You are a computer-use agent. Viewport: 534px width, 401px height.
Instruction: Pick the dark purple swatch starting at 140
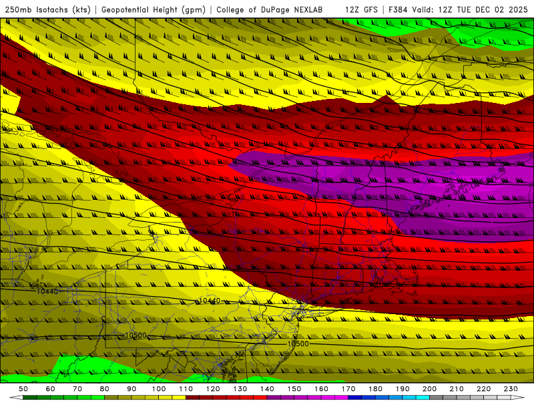point(274,398)
